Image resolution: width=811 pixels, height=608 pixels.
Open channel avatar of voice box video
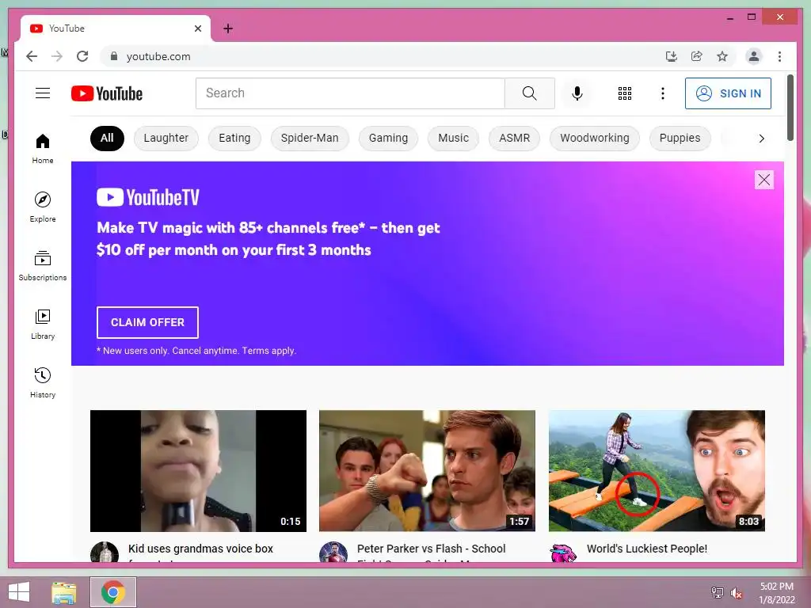[x=105, y=552]
